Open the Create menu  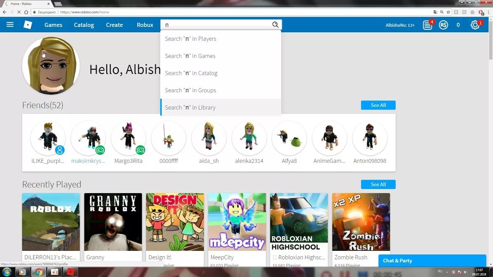click(x=114, y=25)
